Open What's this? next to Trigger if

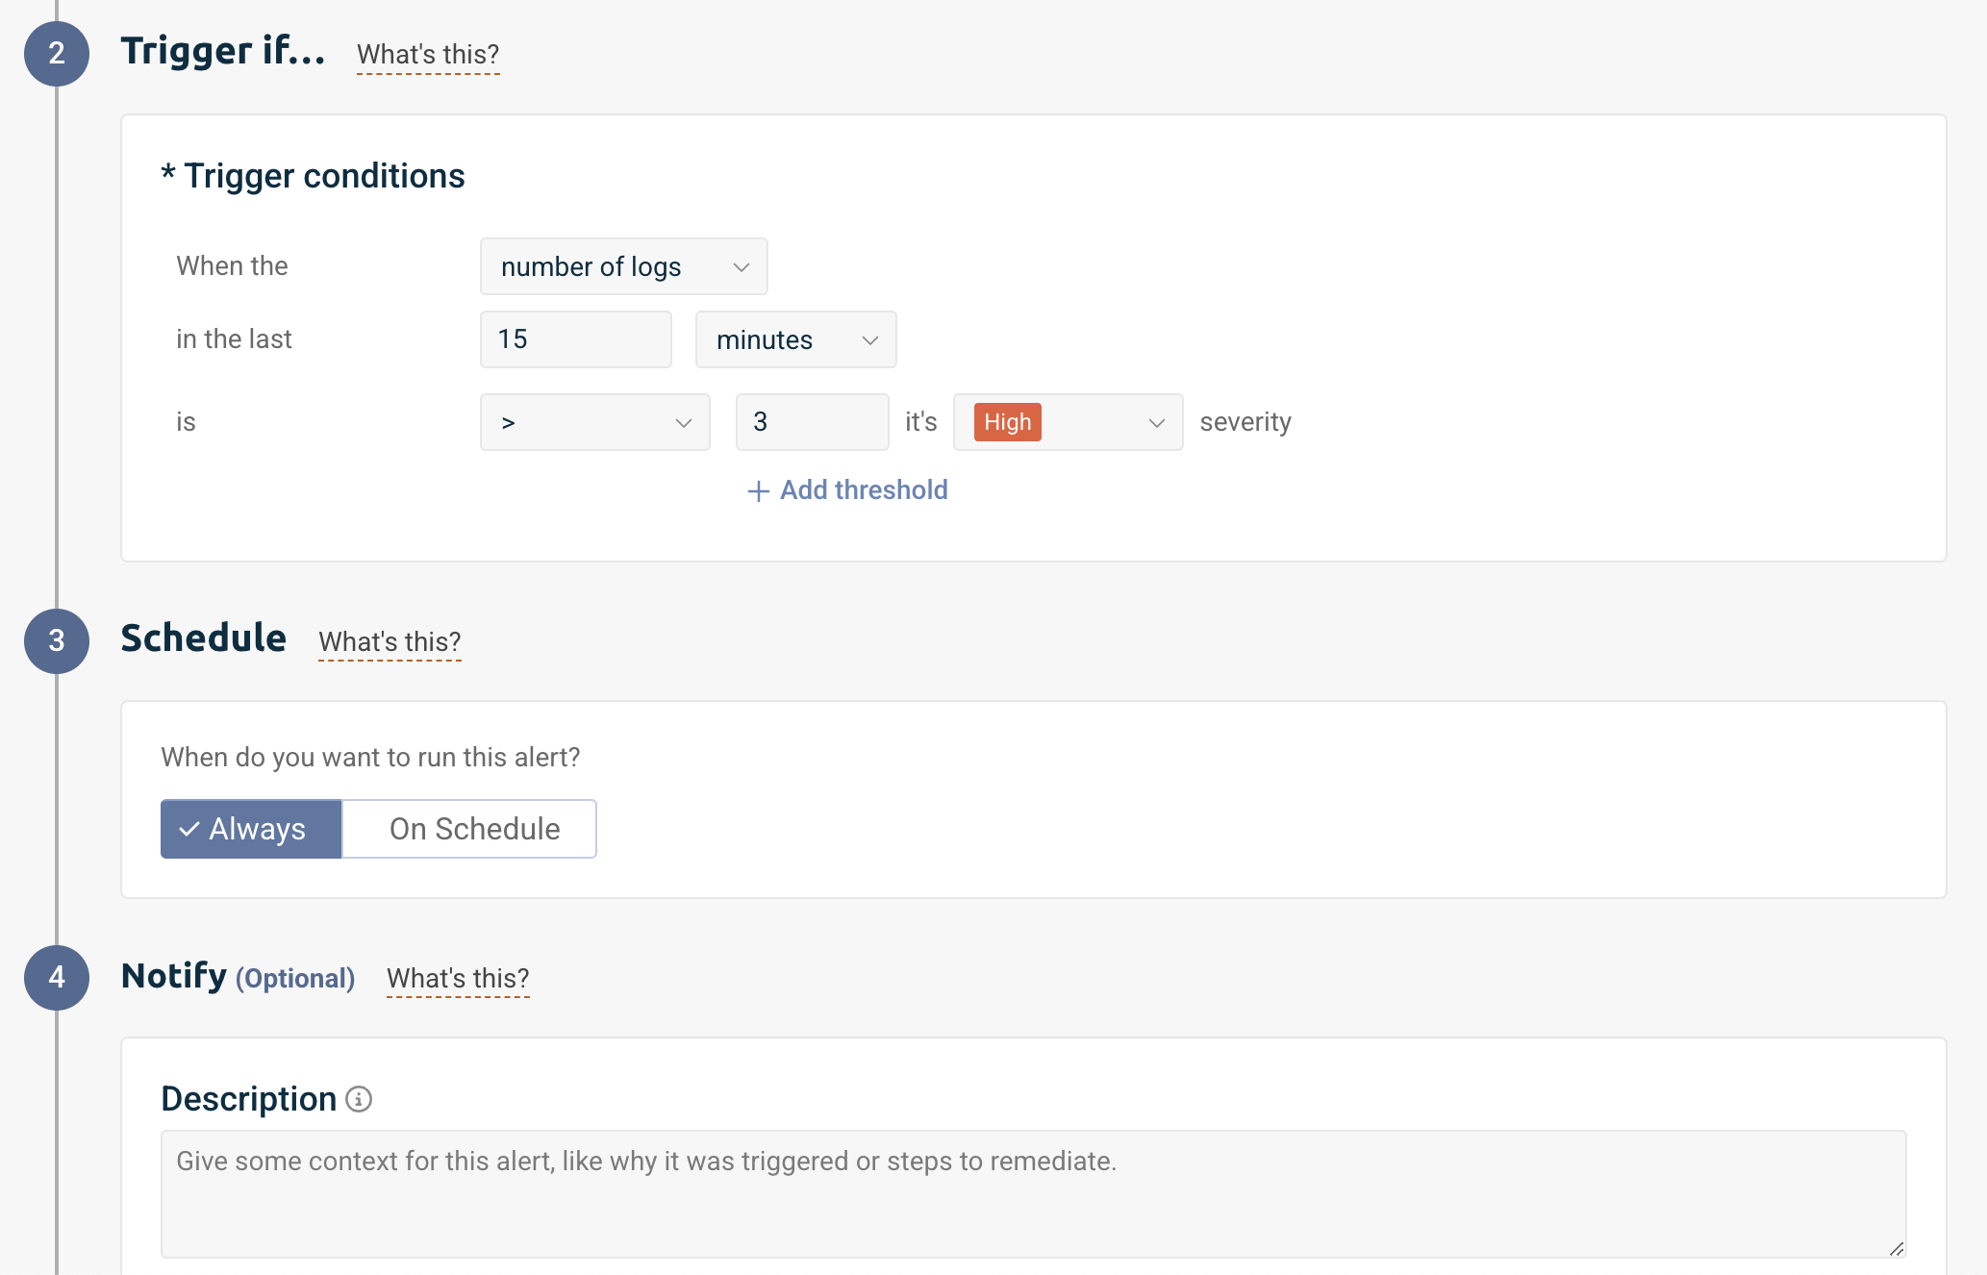click(428, 55)
